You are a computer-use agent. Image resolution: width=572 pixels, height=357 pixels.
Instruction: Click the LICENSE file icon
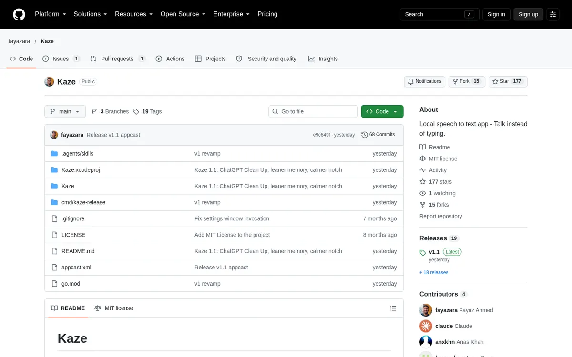[54, 235]
